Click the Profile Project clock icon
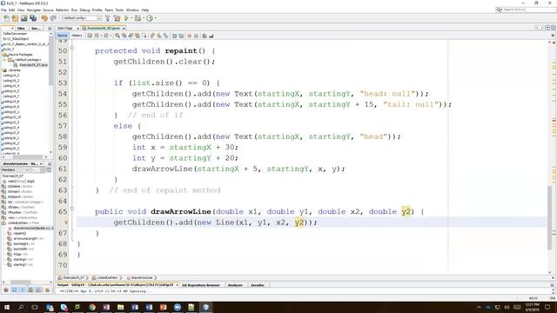Image resolution: width=557 pixels, height=313 pixels. [x=150, y=18]
